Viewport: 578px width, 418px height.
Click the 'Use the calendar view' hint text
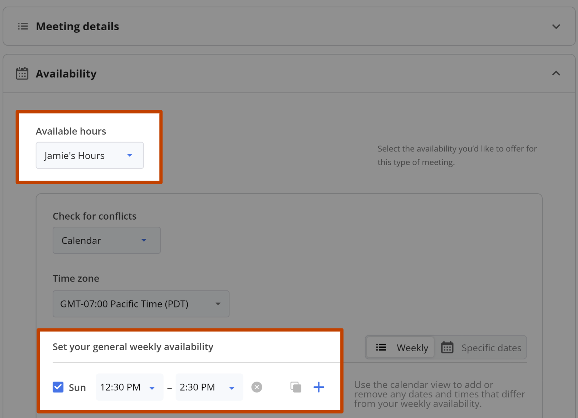click(x=439, y=394)
